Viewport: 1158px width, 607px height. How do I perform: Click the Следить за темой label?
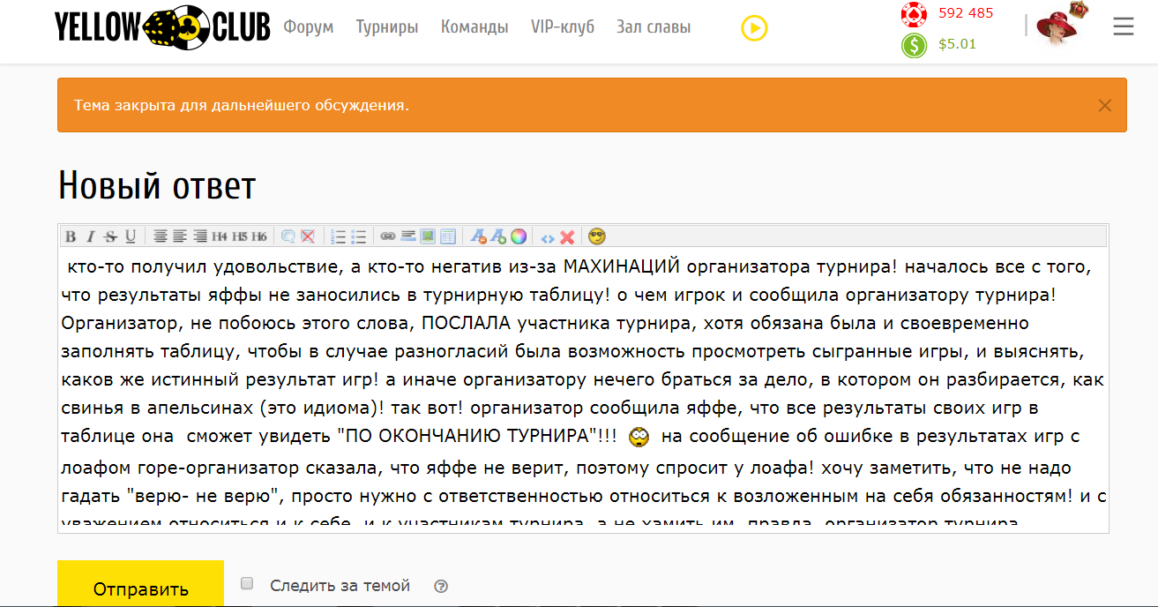click(340, 586)
